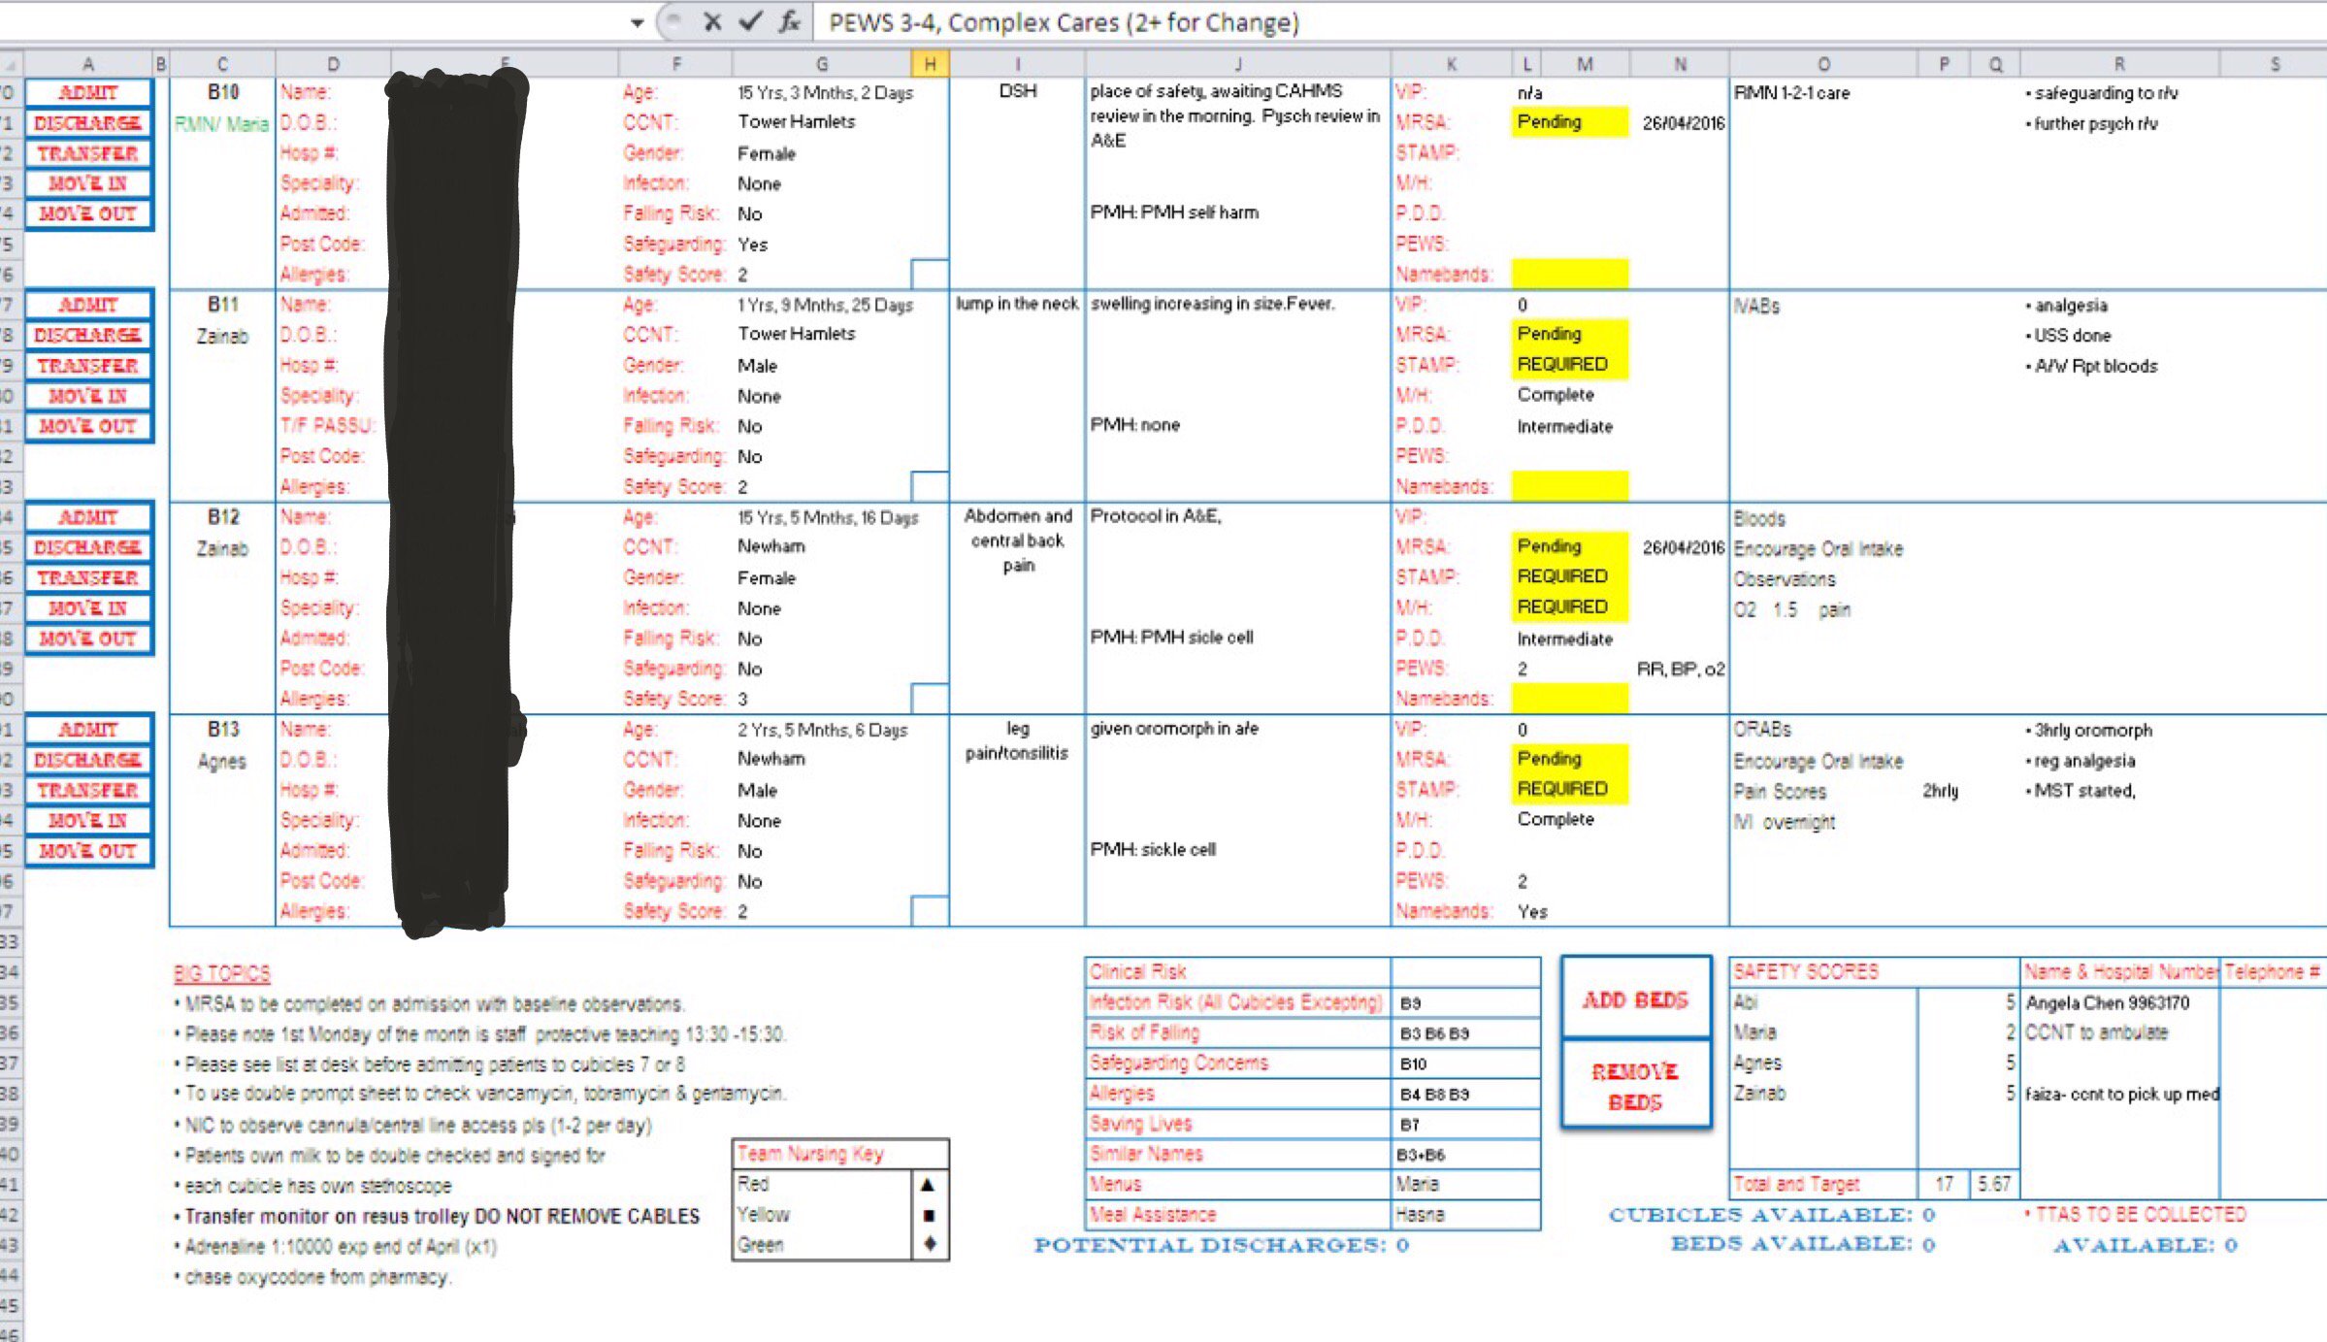The width and height of the screenshot is (2327, 1342).
Task: Click the TRANSFER button for bed B11
Action: click(x=88, y=366)
